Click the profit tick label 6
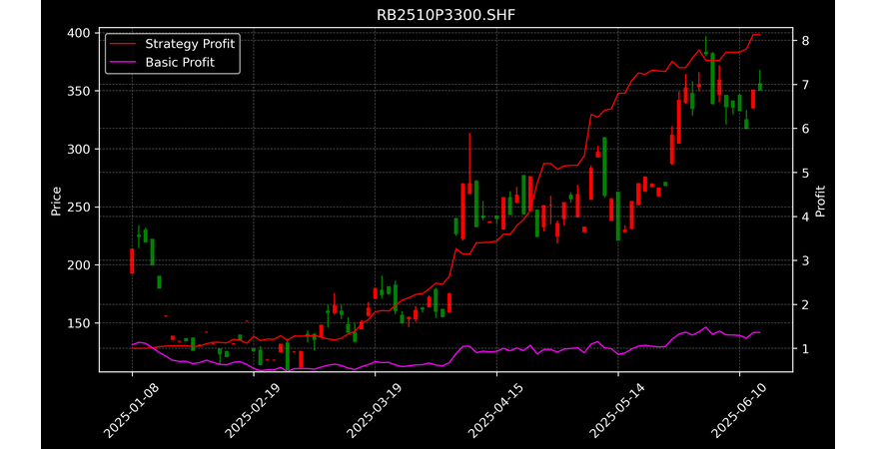The height and width of the screenshot is (449, 877). coord(806,129)
